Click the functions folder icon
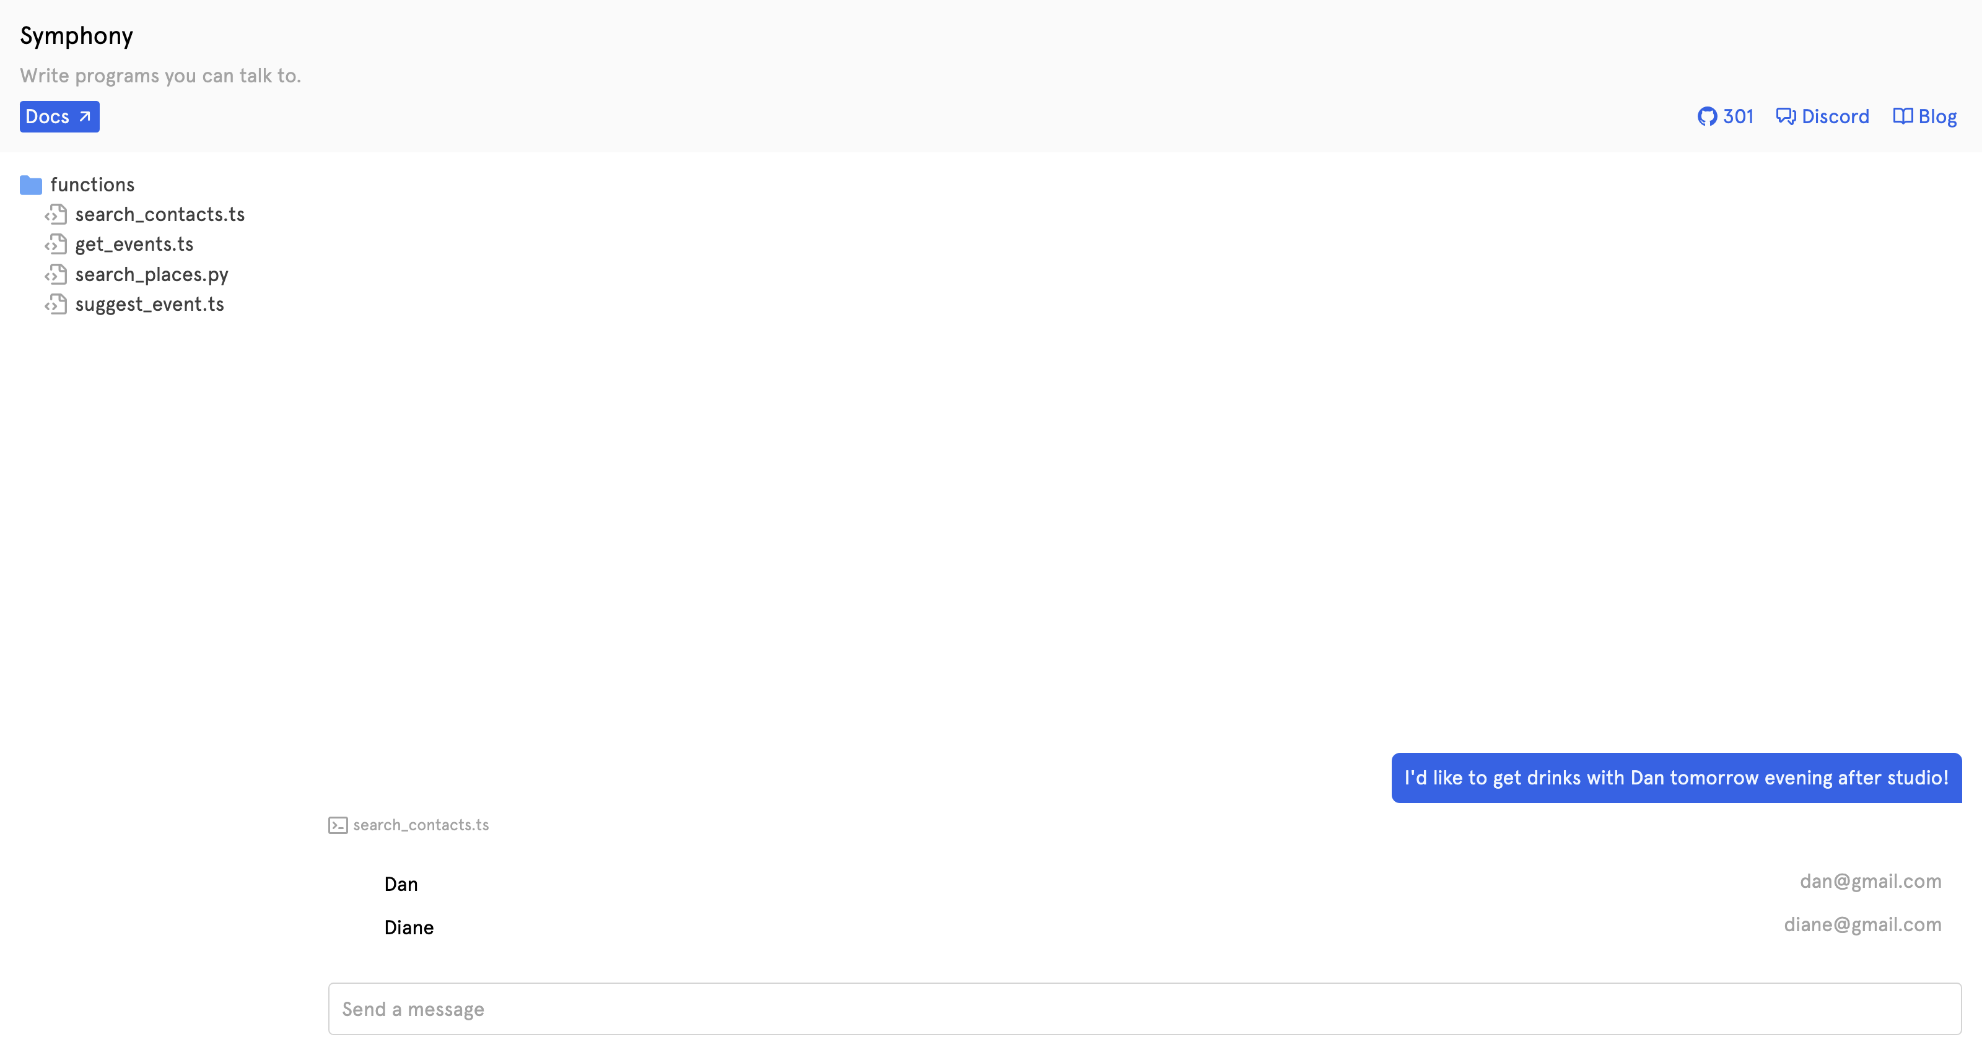 coord(31,185)
